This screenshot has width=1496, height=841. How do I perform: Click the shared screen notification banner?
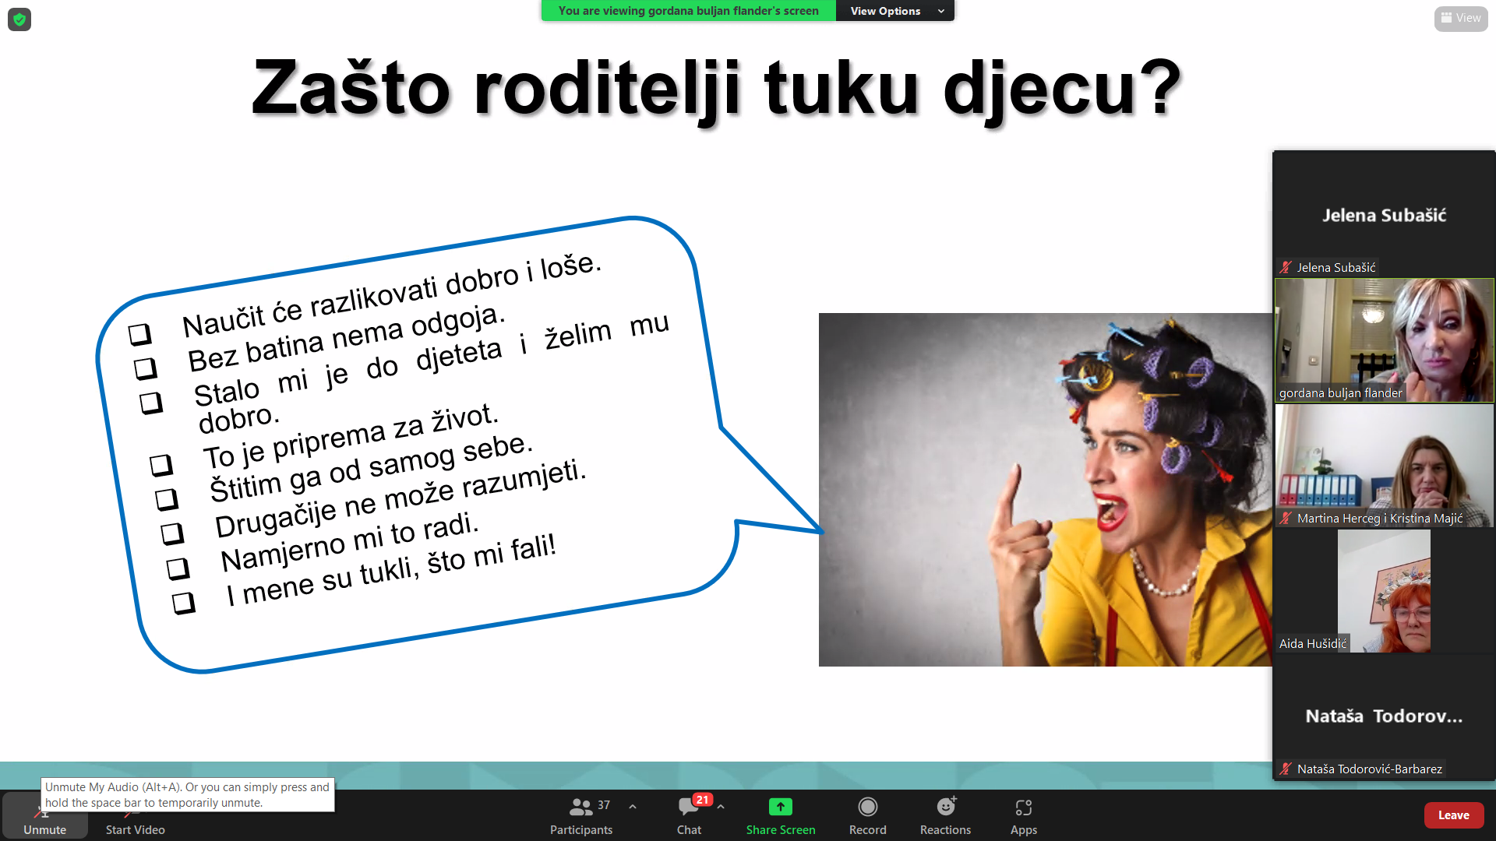click(688, 11)
